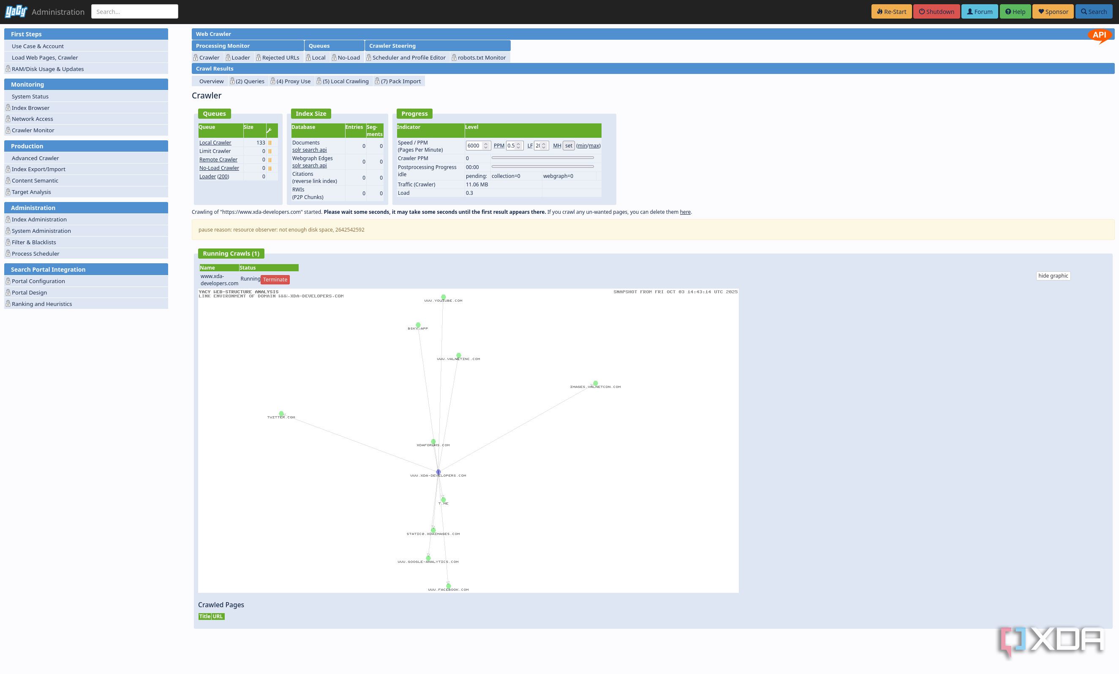Click the 'here' link to delete pages
The width and height of the screenshot is (1119, 674).
tap(685, 212)
